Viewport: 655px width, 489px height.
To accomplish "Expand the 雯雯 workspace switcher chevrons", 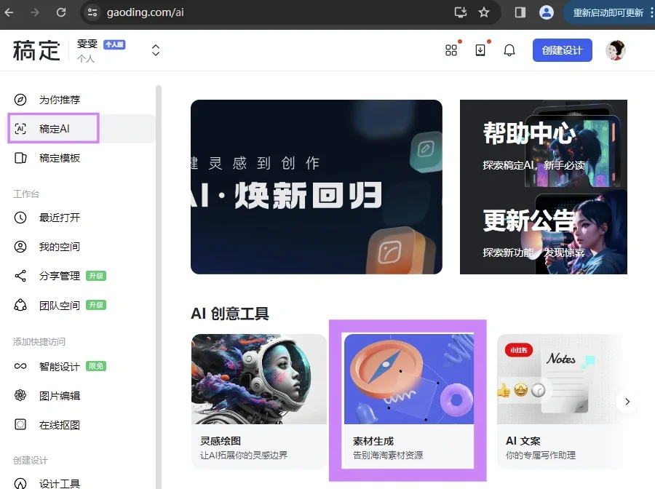I will tap(156, 50).
